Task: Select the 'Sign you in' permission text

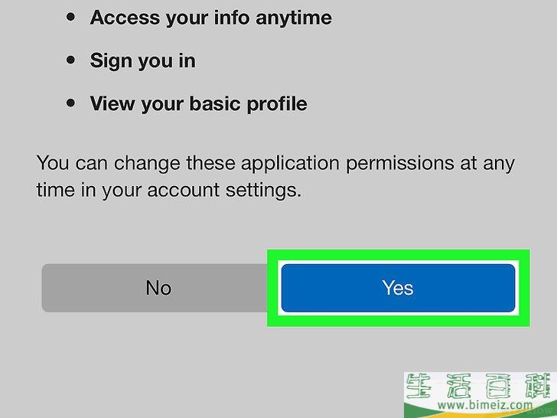Action: pos(143,60)
